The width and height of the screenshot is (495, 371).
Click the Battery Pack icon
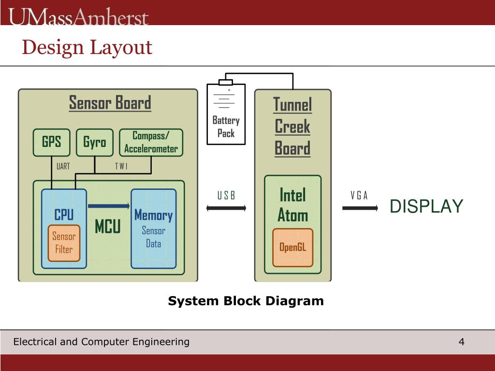point(226,112)
